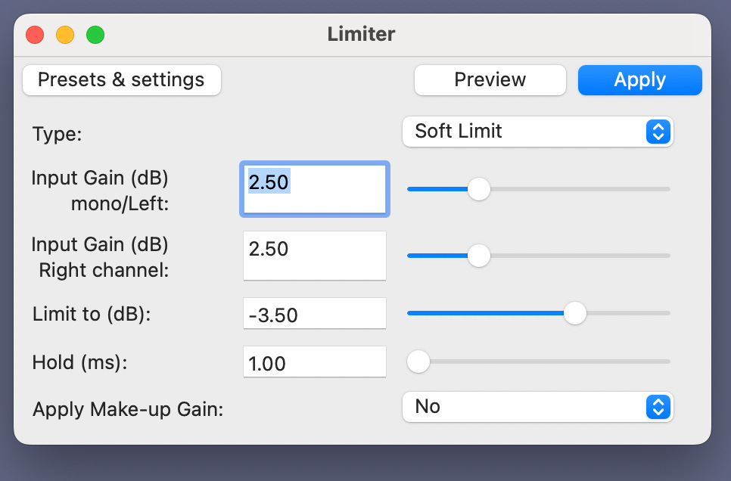This screenshot has width=731, height=481.
Task: Click the Limit to (dB) input field
Action: [x=315, y=313]
